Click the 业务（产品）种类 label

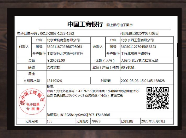105,67
